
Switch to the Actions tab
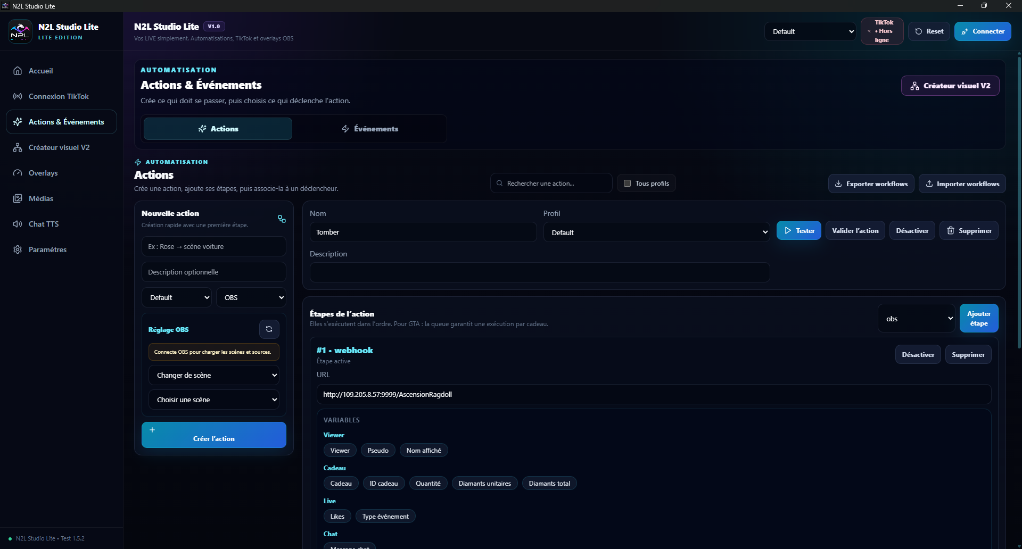[218, 129]
